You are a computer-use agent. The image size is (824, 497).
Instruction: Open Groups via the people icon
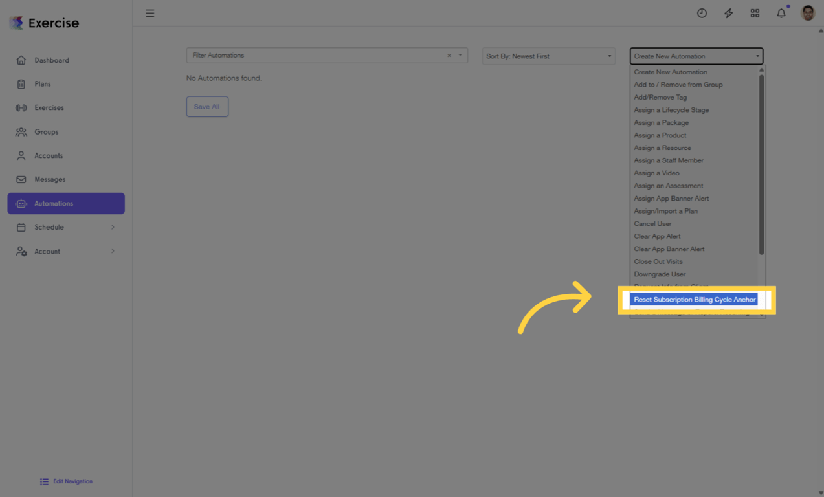[23, 131]
